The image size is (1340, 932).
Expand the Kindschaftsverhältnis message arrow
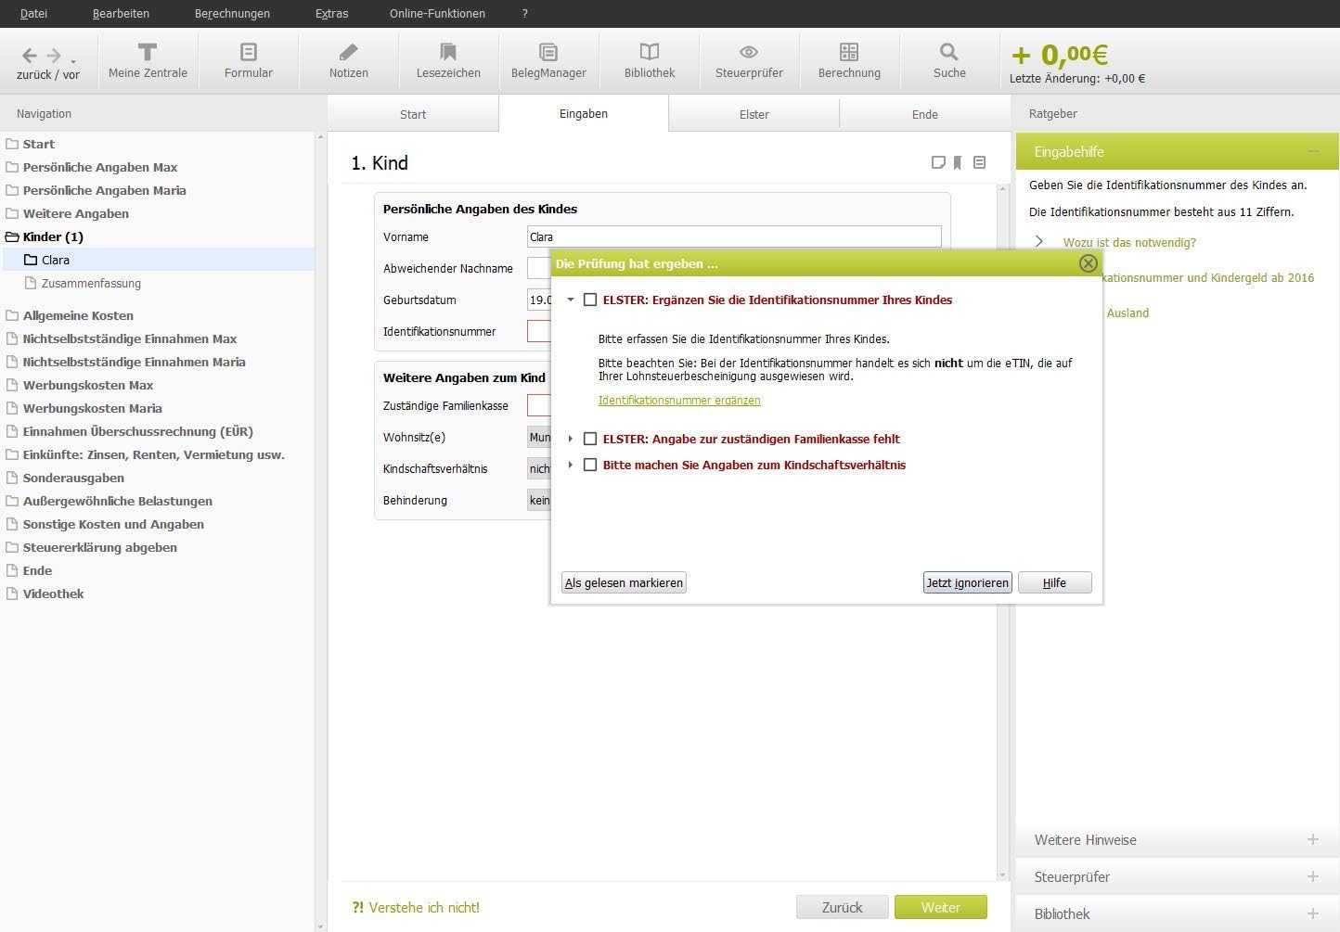pyautogui.click(x=571, y=465)
